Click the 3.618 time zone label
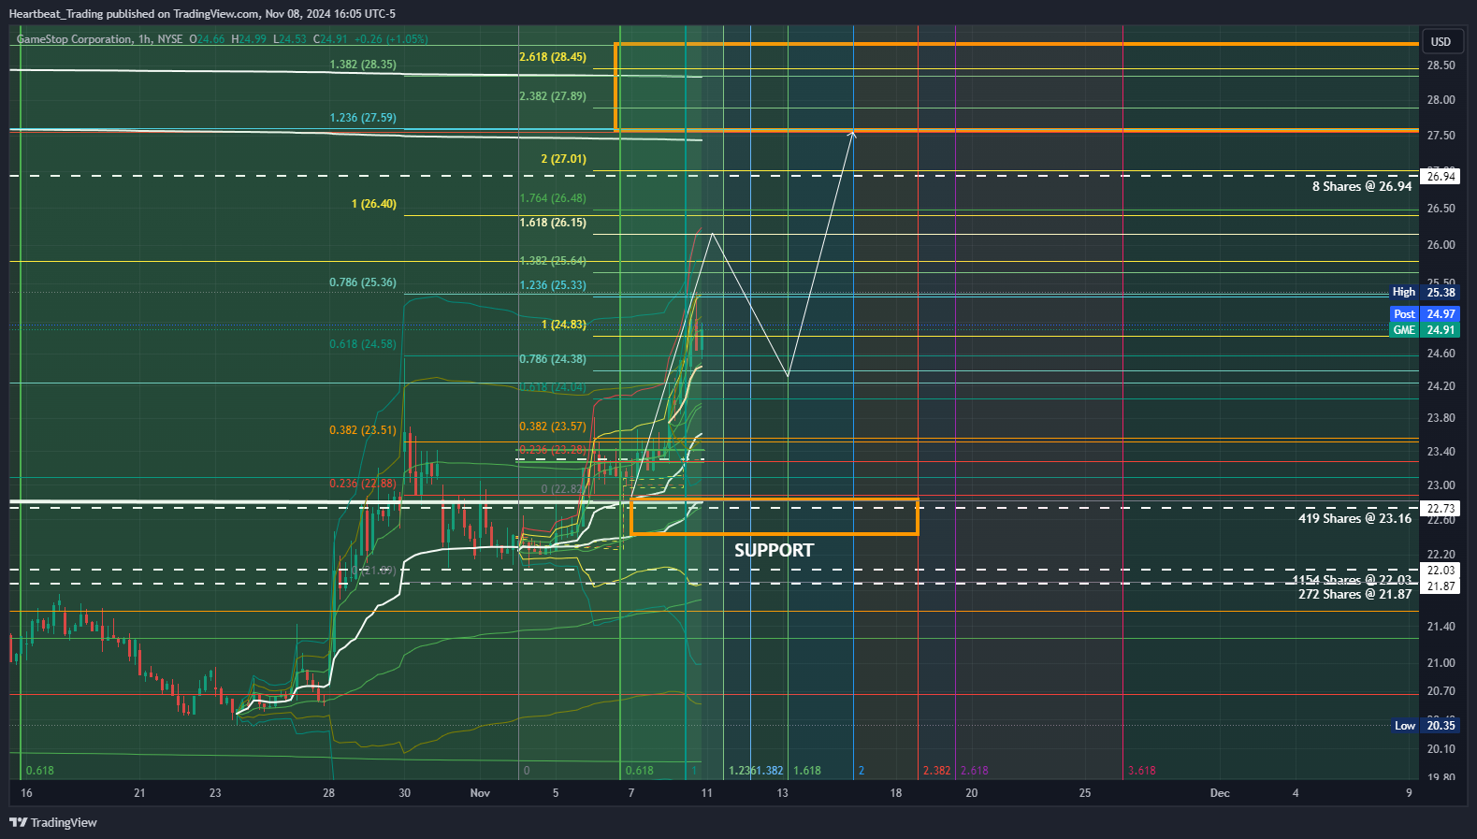This screenshot has height=839, width=1477. point(1142,771)
